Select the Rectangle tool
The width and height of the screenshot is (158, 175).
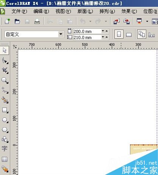5,110
